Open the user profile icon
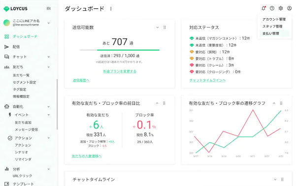 tap(289, 8)
